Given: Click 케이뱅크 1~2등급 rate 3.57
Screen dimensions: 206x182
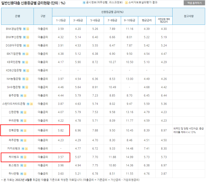Looking at the screenshot, I should coord(61,157).
